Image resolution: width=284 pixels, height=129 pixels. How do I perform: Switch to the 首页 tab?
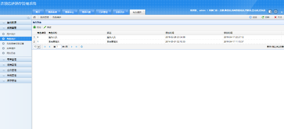38,12
